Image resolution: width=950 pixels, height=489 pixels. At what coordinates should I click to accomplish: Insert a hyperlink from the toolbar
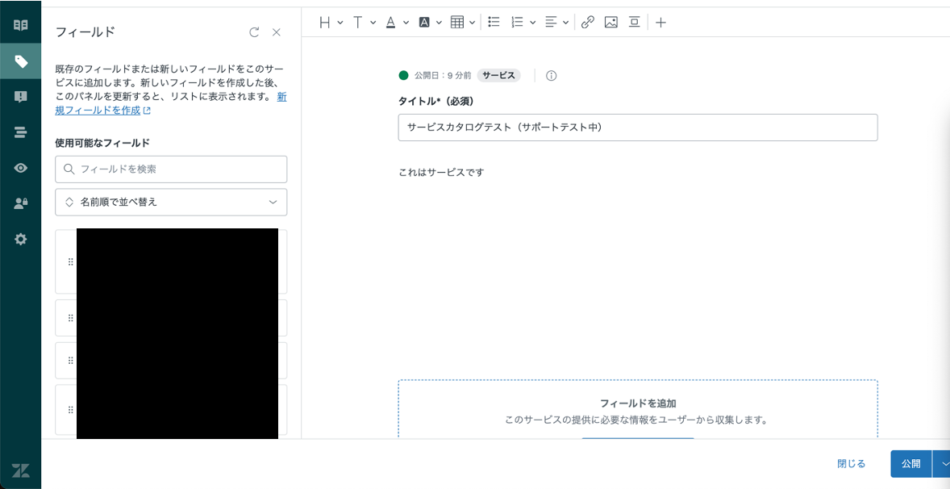(587, 23)
